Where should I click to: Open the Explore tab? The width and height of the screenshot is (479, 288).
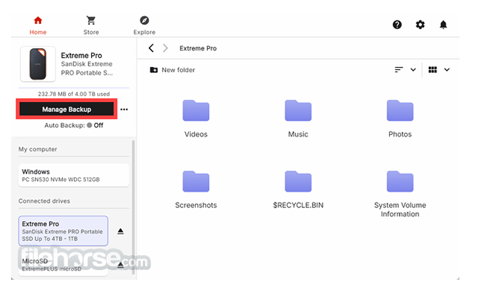144,26
